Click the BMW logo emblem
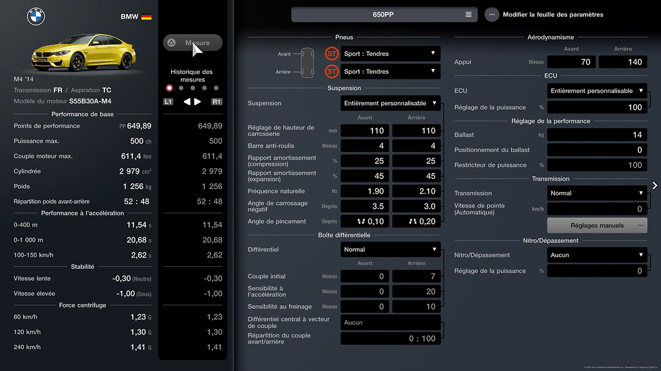The height and width of the screenshot is (371, 661). tap(36, 16)
